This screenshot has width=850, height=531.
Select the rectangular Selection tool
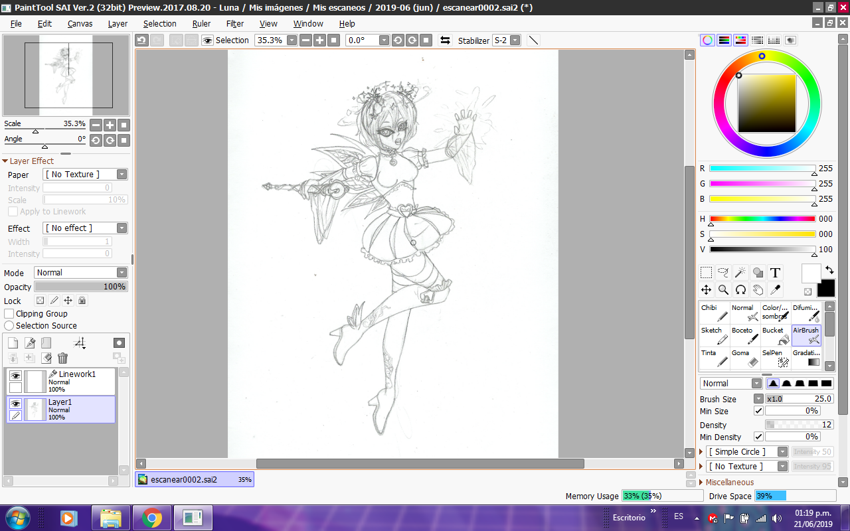tap(707, 273)
